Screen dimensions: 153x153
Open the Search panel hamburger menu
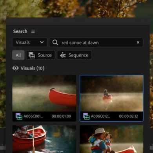click(33, 31)
